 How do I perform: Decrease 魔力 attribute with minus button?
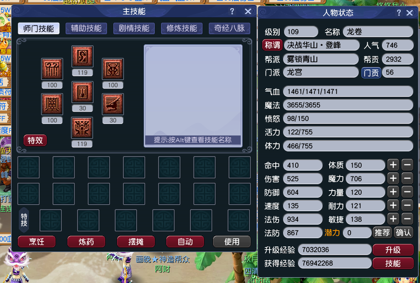tap(407, 178)
